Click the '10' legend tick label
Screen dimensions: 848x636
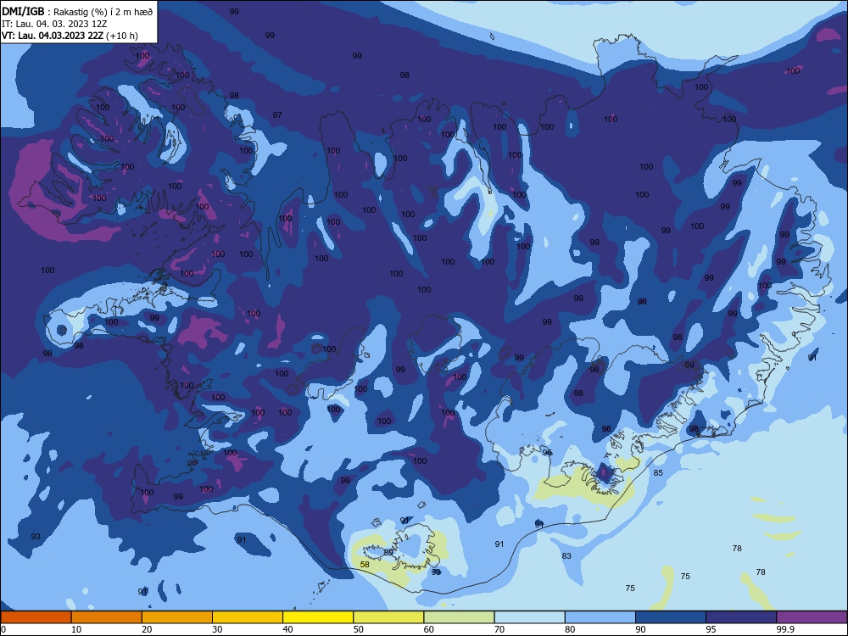(x=76, y=629)
